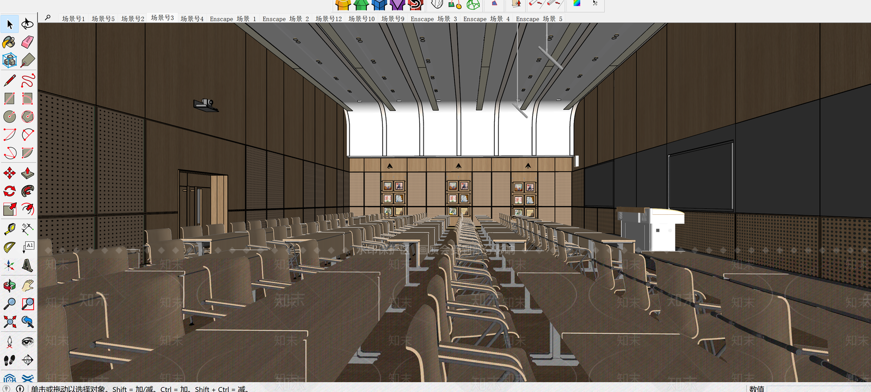This screenshot has height=392, width=871.
Task: Activate the Look Around eye tool
Action: [x=27, y=341]
